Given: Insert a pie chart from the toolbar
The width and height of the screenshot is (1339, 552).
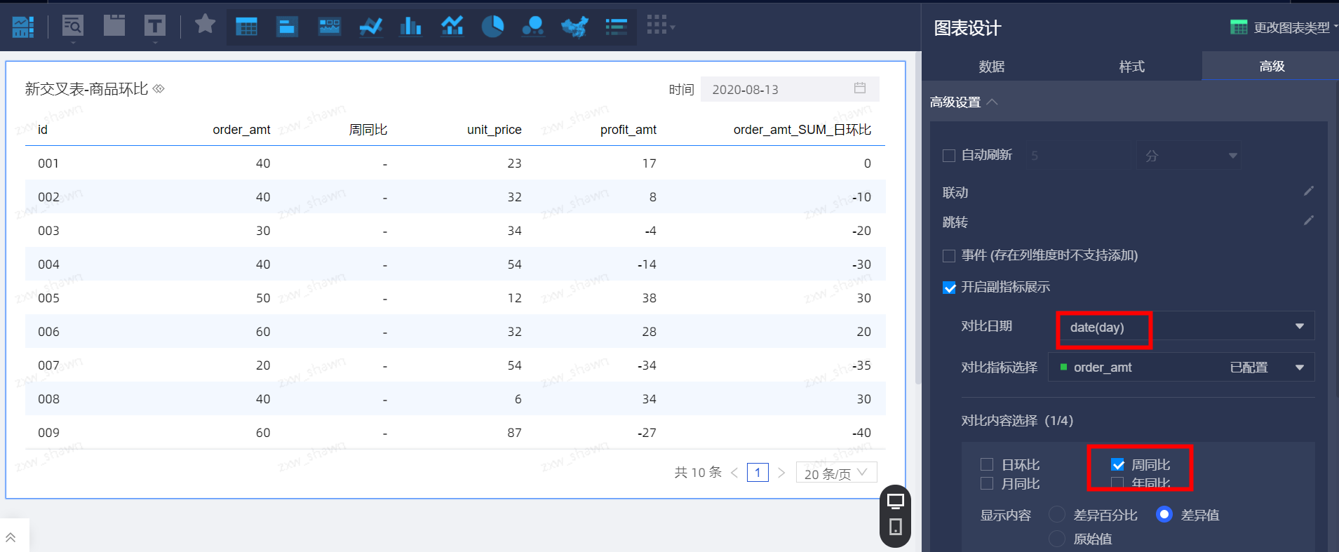Looking at the screenshot, I should [x=492, y=27].
